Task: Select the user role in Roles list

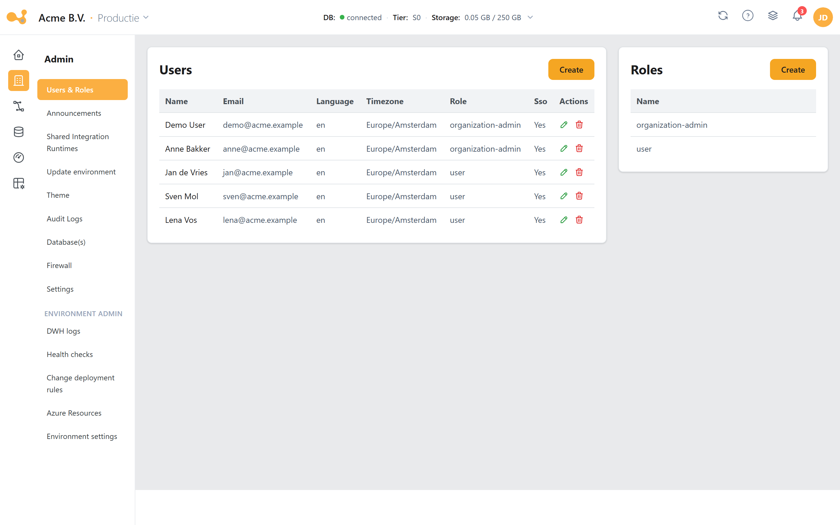Action: click(723, 149)
